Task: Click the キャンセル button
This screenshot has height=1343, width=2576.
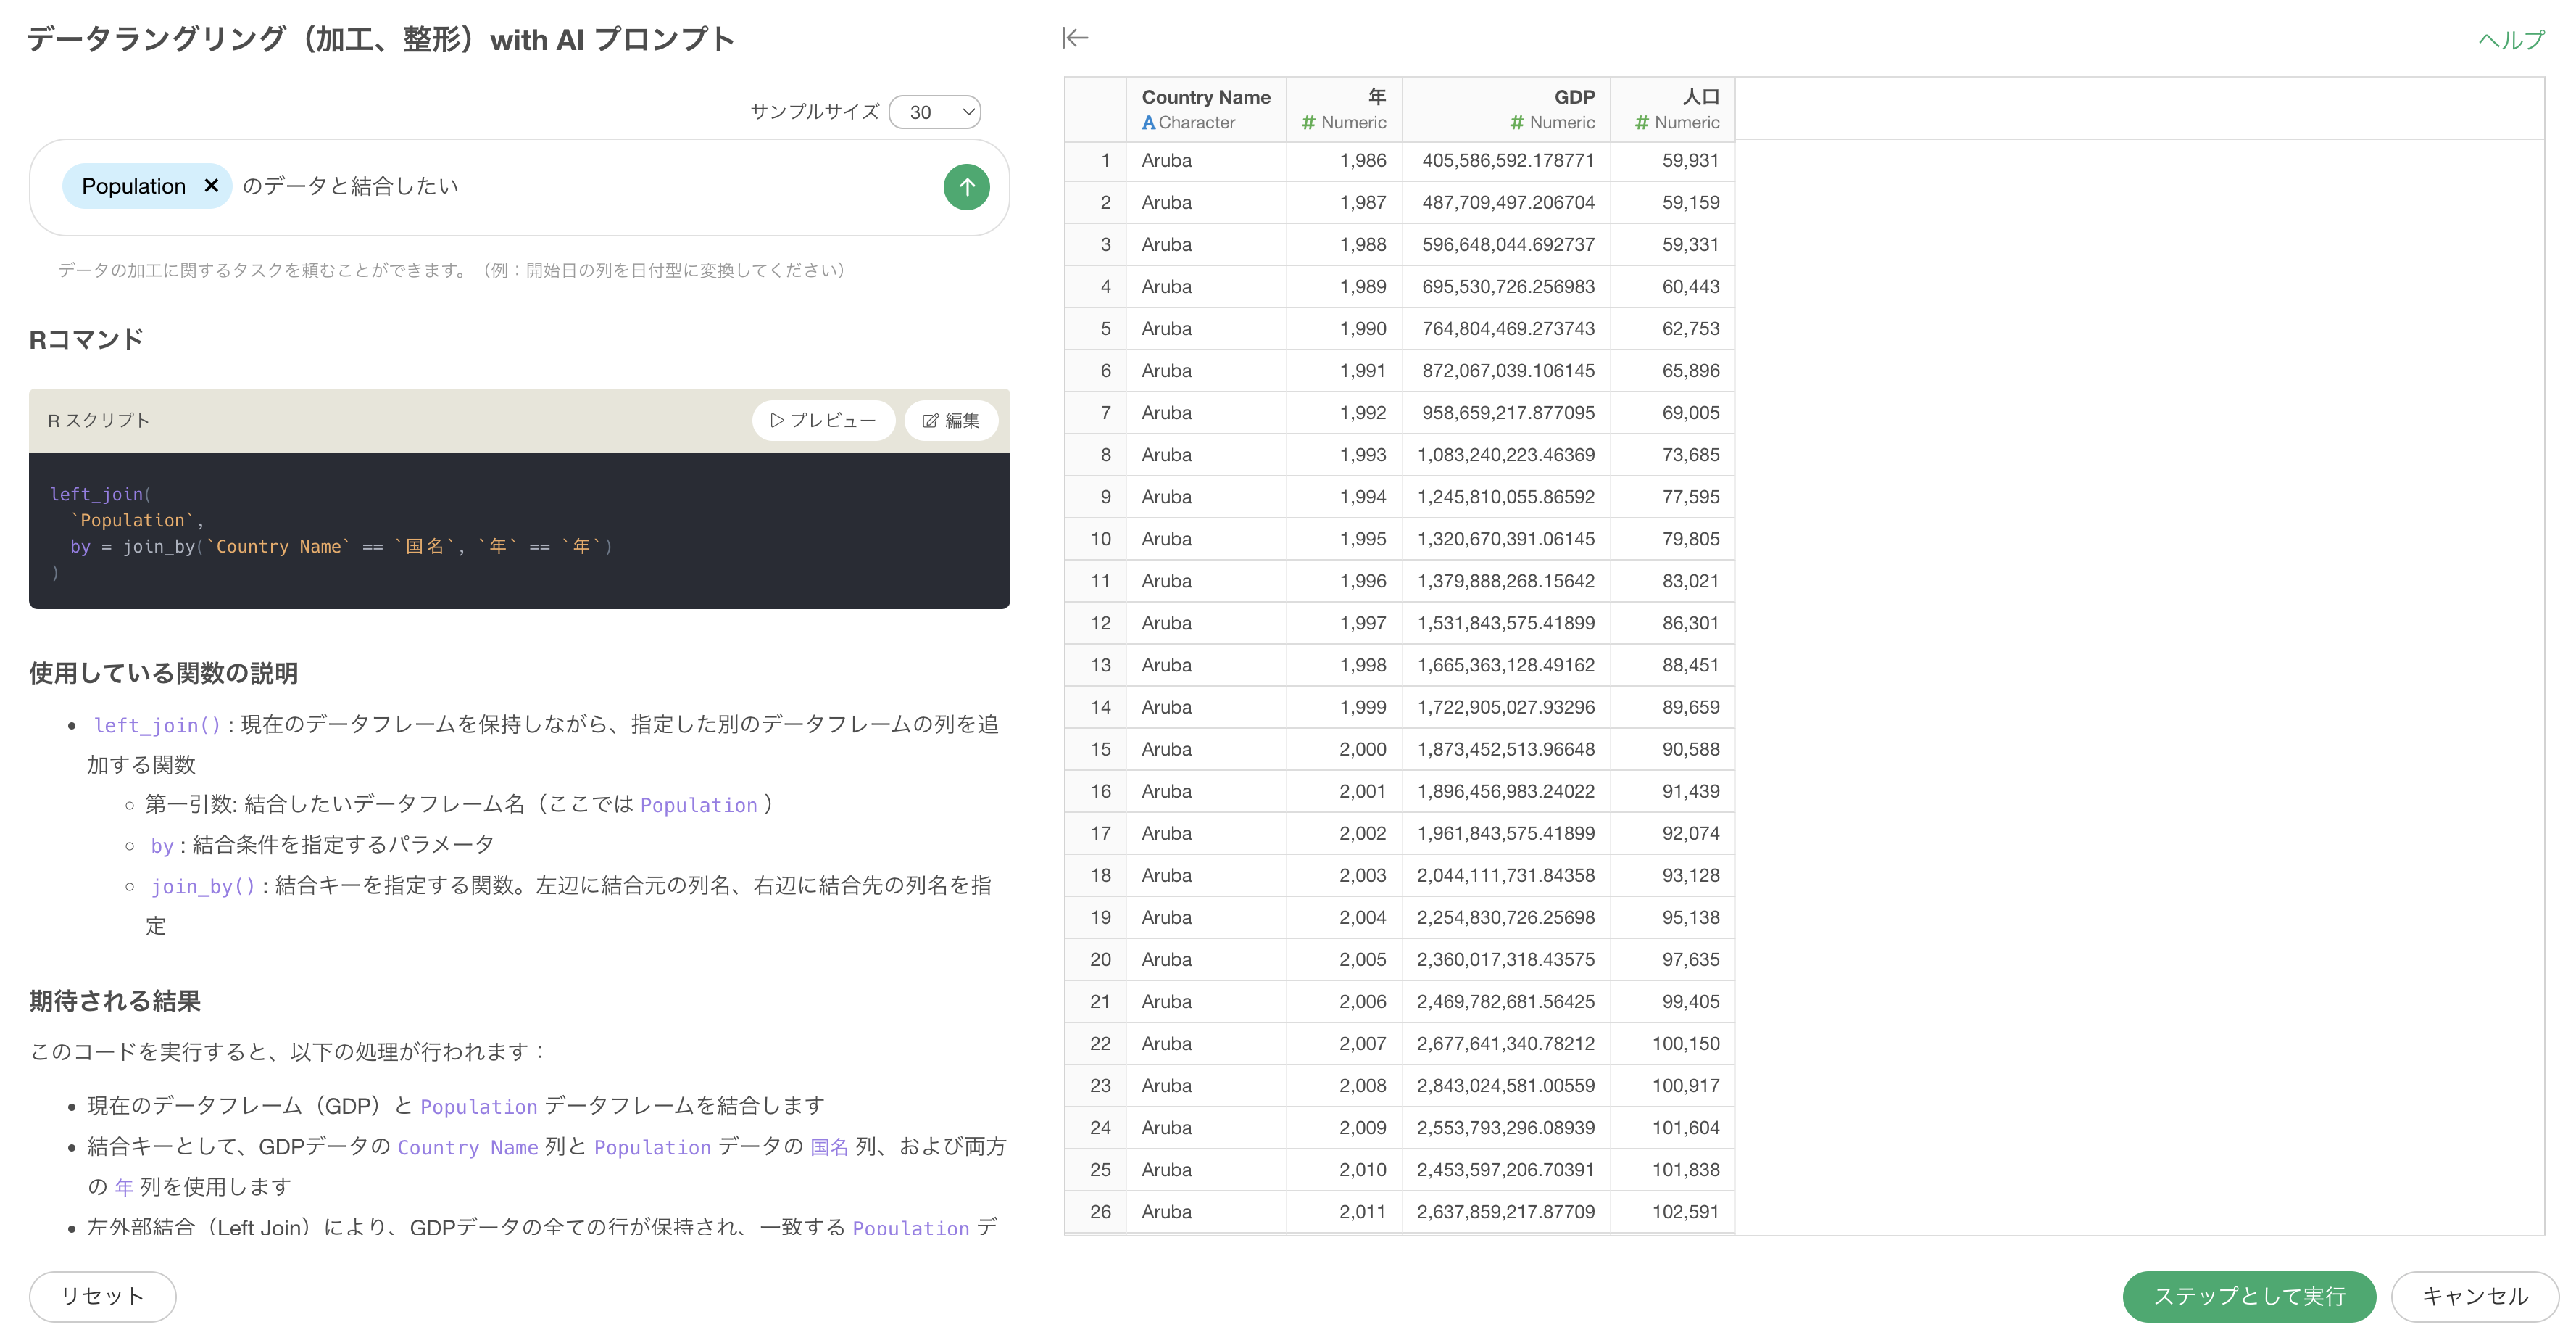Action: click(2475, 1296)
